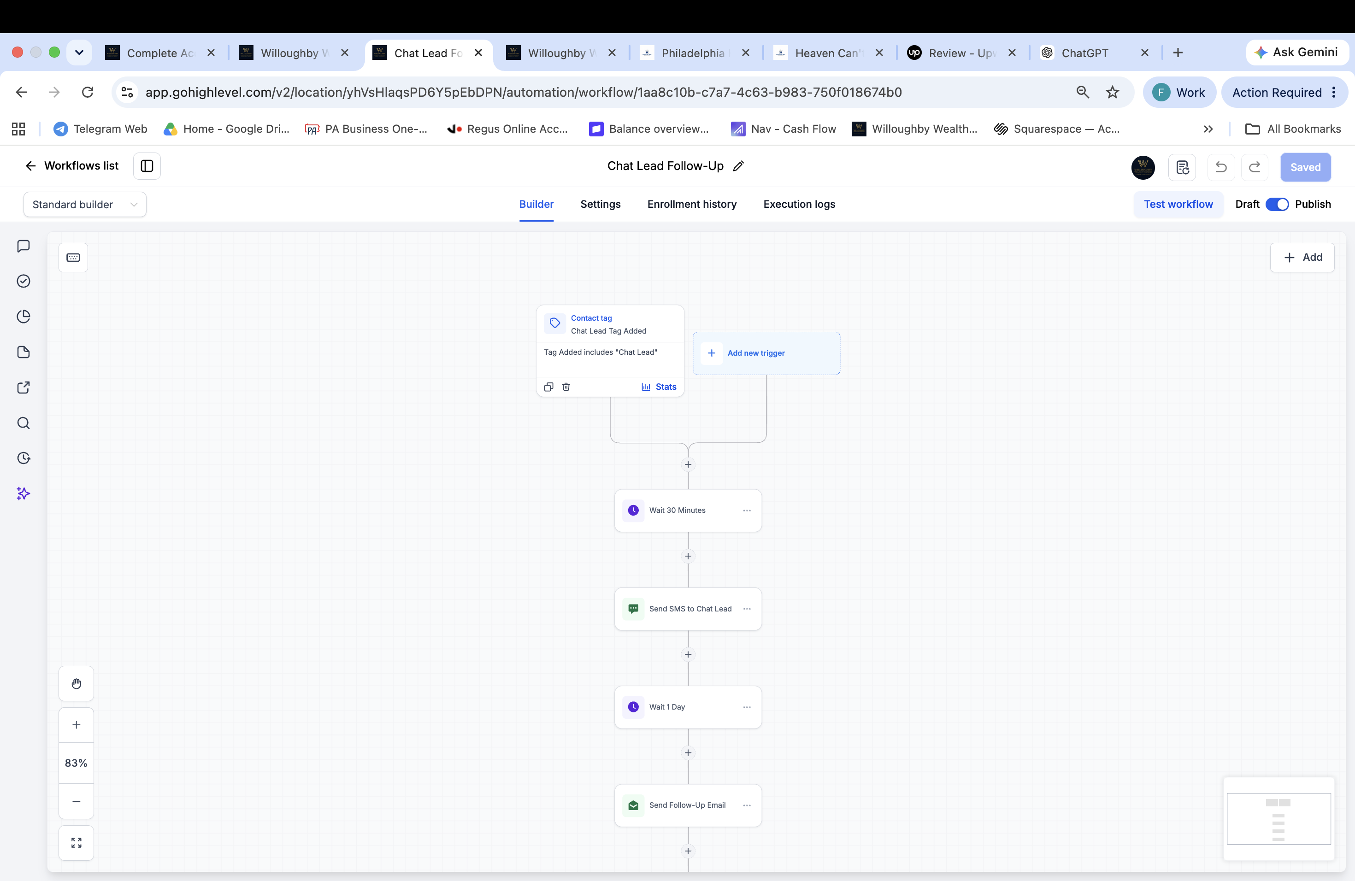Open the Send SMS to Chat Lead step
Image resolution: width=1355 pixels, height=881 pixels.
pos(688,609)
